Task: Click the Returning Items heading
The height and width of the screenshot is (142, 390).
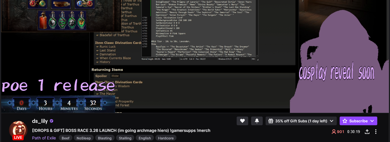Action: coord(107,70)
